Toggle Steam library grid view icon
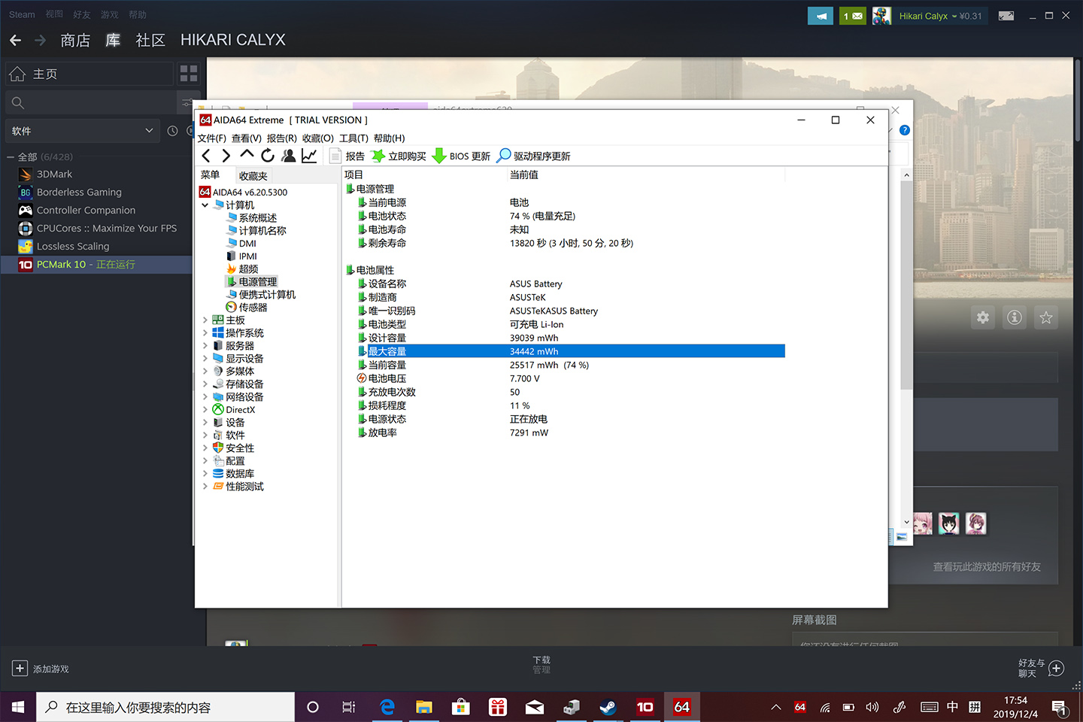Screen dimensions: 1083x722 pyautogui.click(x=189, y=74)
